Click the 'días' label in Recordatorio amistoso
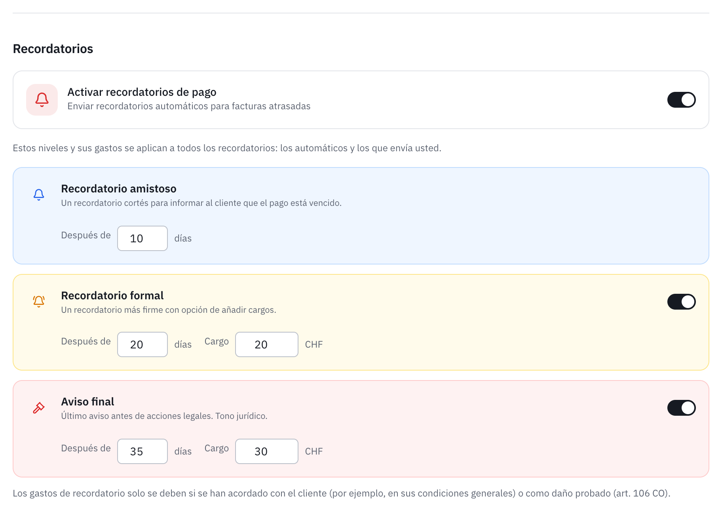This screenshot has height=525, width=722. [183, 238]
